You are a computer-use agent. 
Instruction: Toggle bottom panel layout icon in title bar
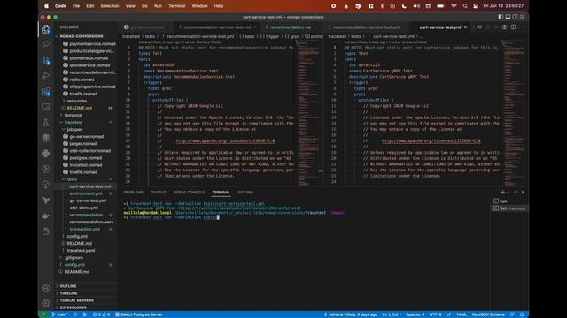508,17
